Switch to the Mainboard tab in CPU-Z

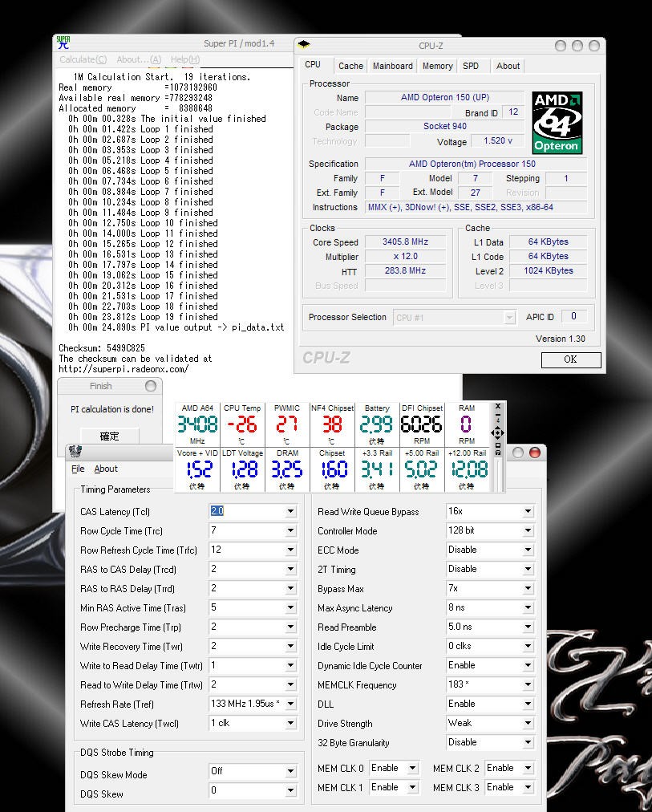393,66
